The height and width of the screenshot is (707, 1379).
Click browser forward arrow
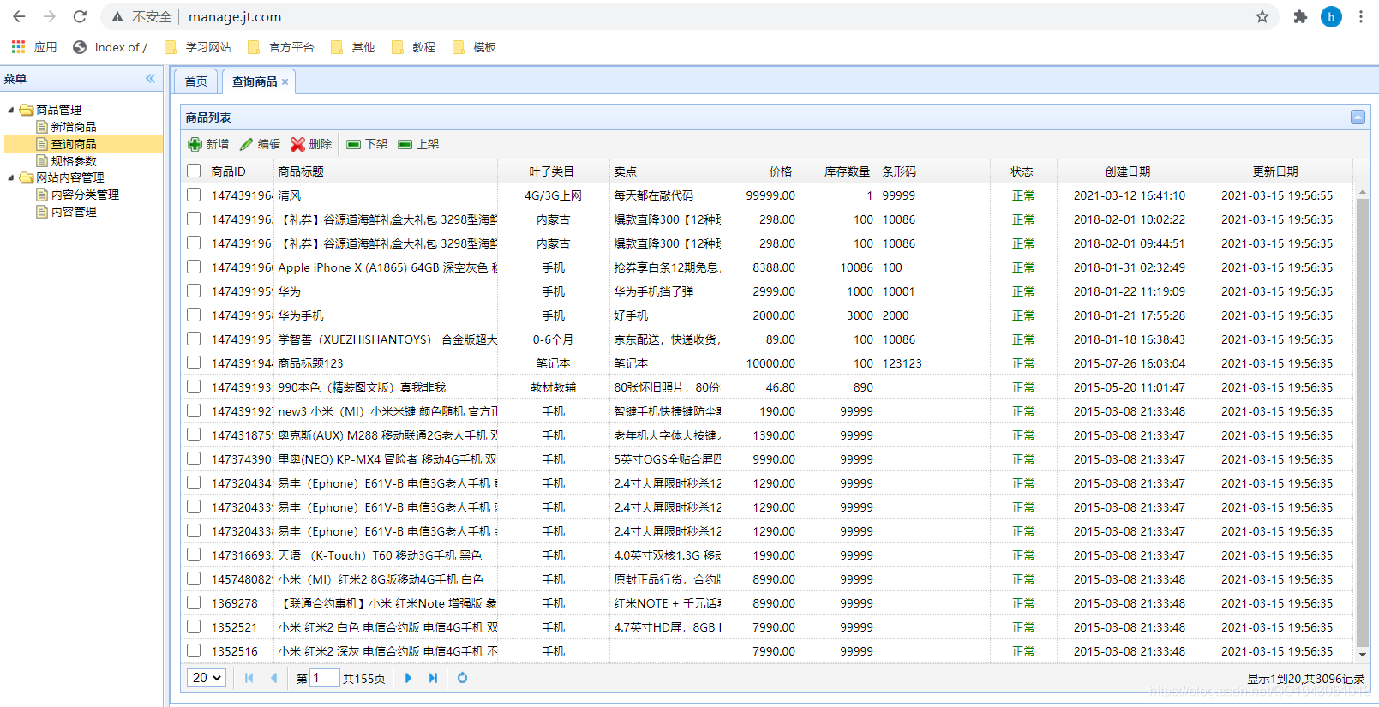[50, 16]
